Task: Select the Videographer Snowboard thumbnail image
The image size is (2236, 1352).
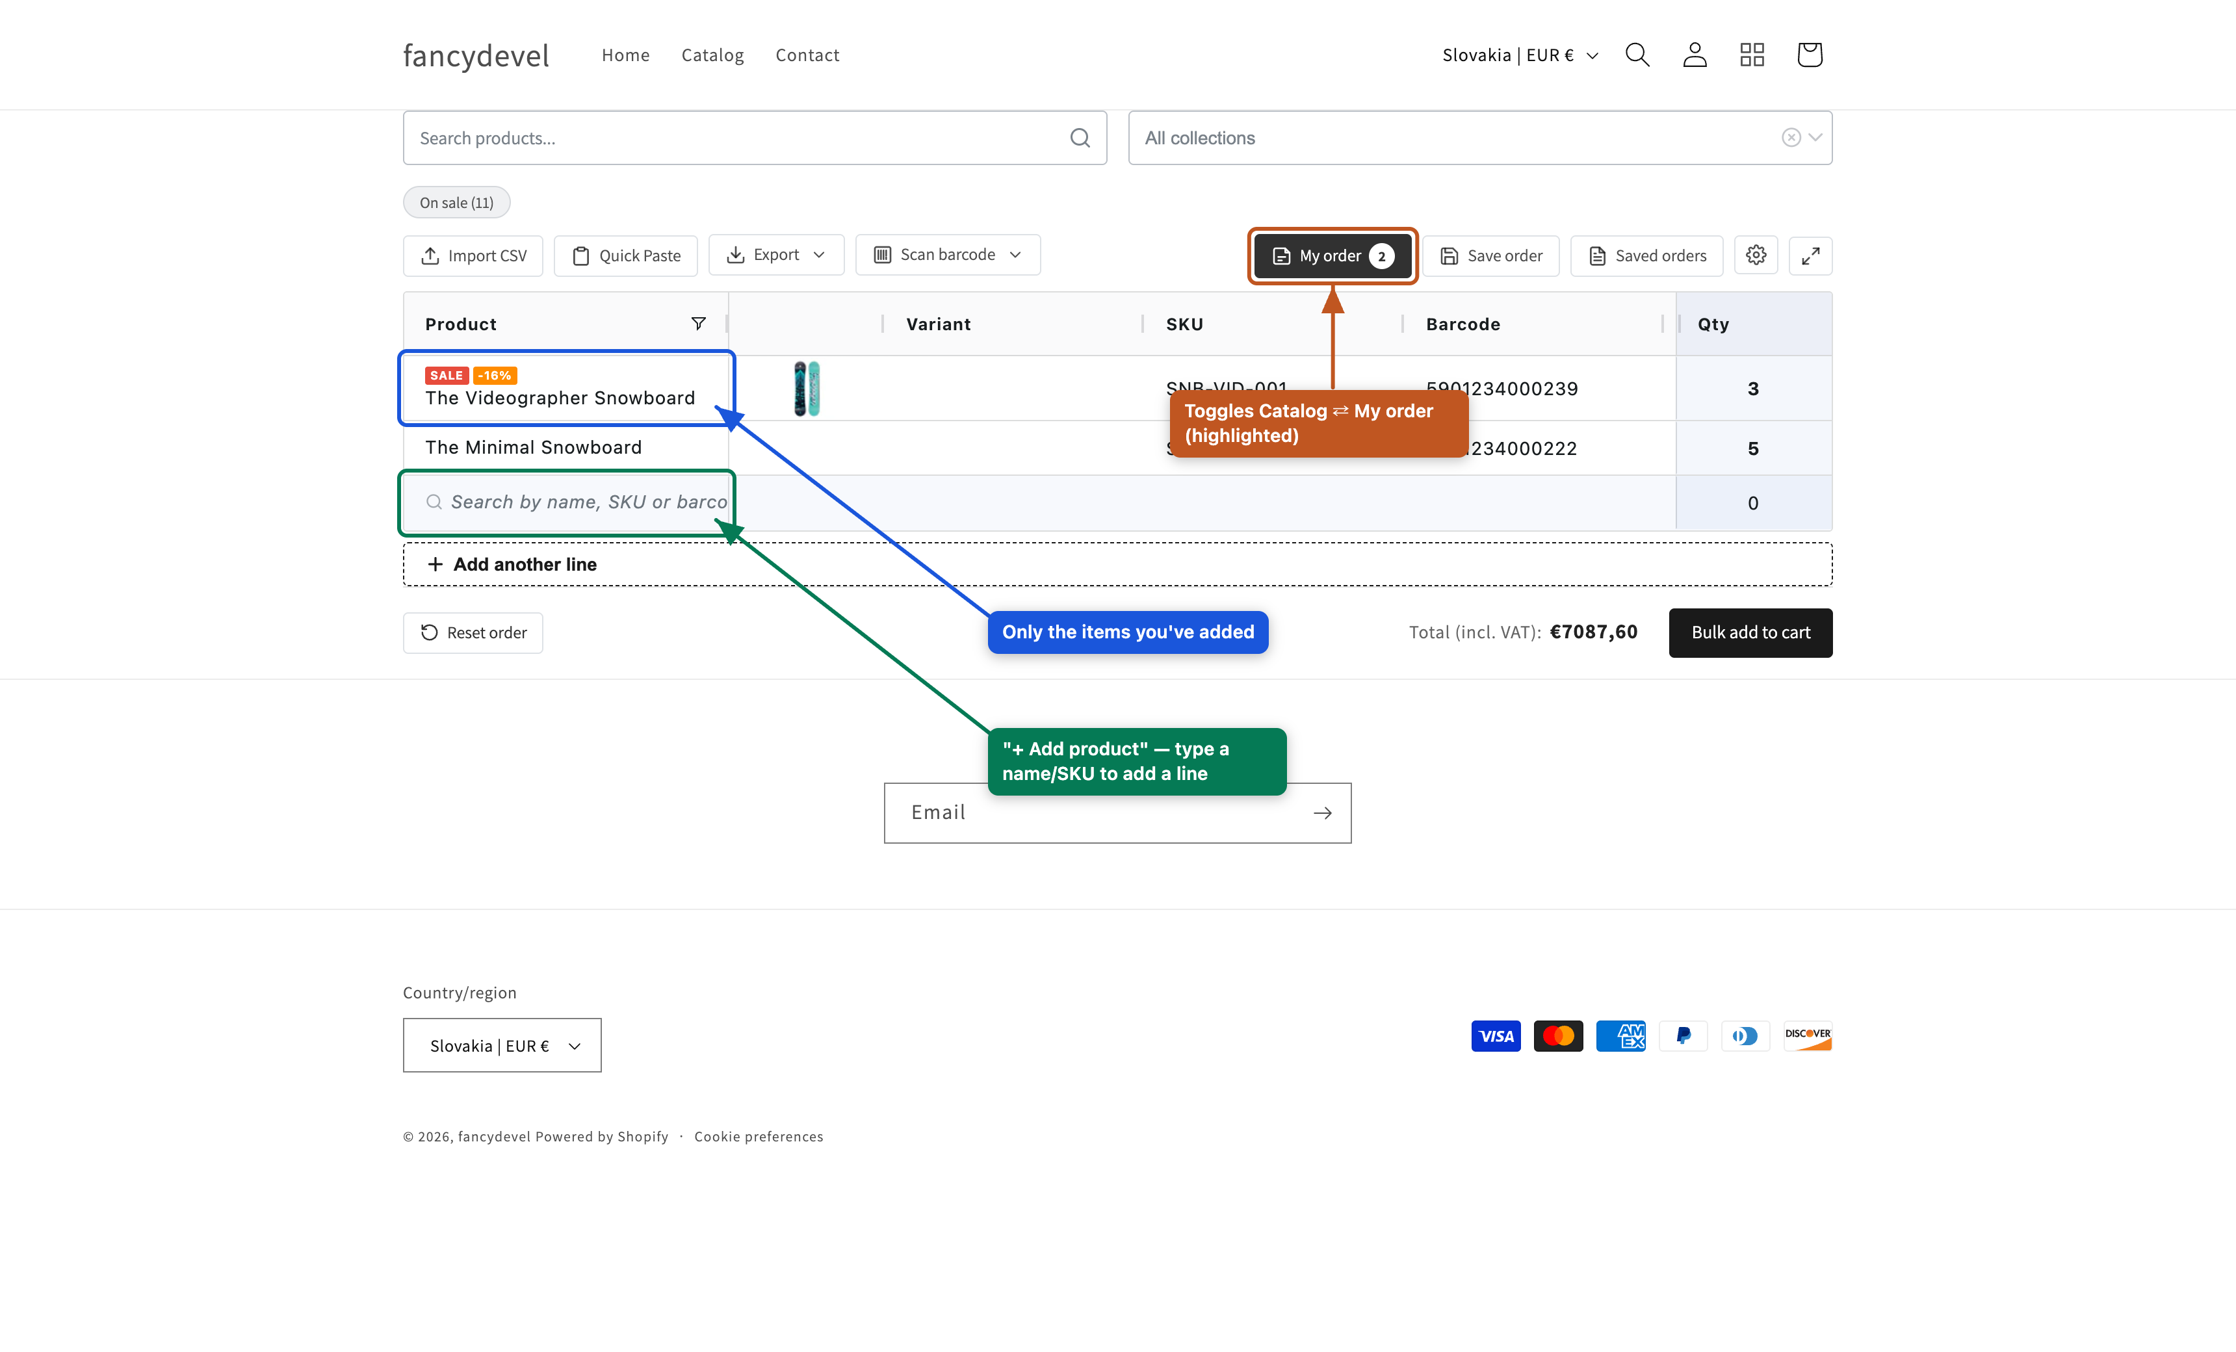Action: 807,388
